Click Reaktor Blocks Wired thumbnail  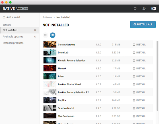50,84
